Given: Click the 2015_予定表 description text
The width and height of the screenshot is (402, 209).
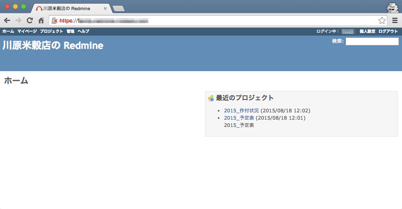Looking at the screenshot, I should point(239,125).
